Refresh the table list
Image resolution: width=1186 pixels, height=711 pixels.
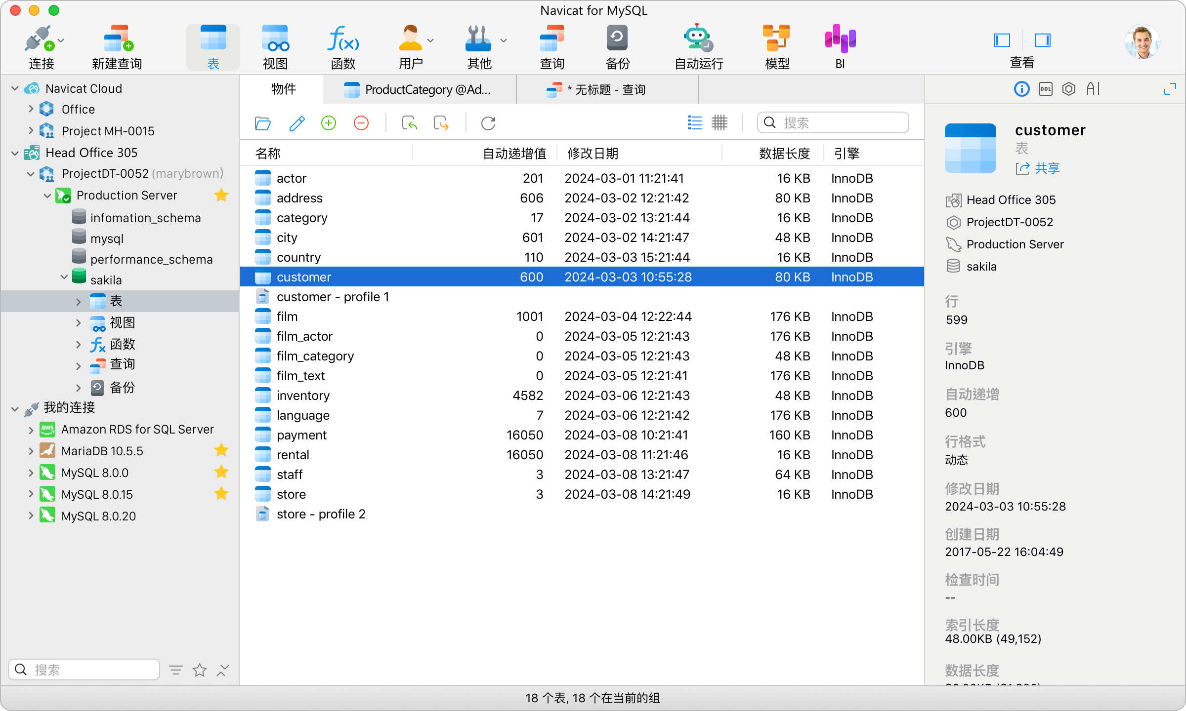(488, 123)
